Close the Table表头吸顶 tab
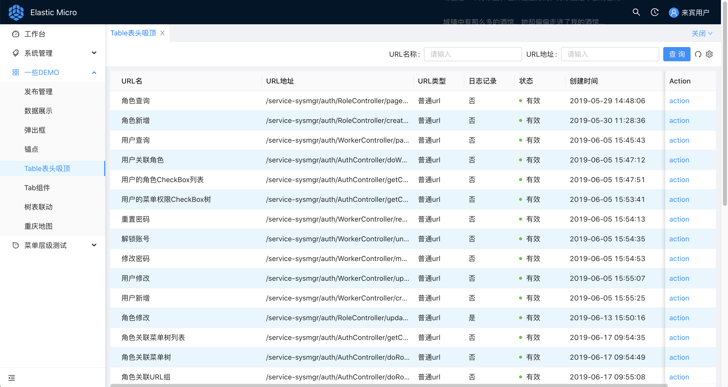 tap(162, 33)
